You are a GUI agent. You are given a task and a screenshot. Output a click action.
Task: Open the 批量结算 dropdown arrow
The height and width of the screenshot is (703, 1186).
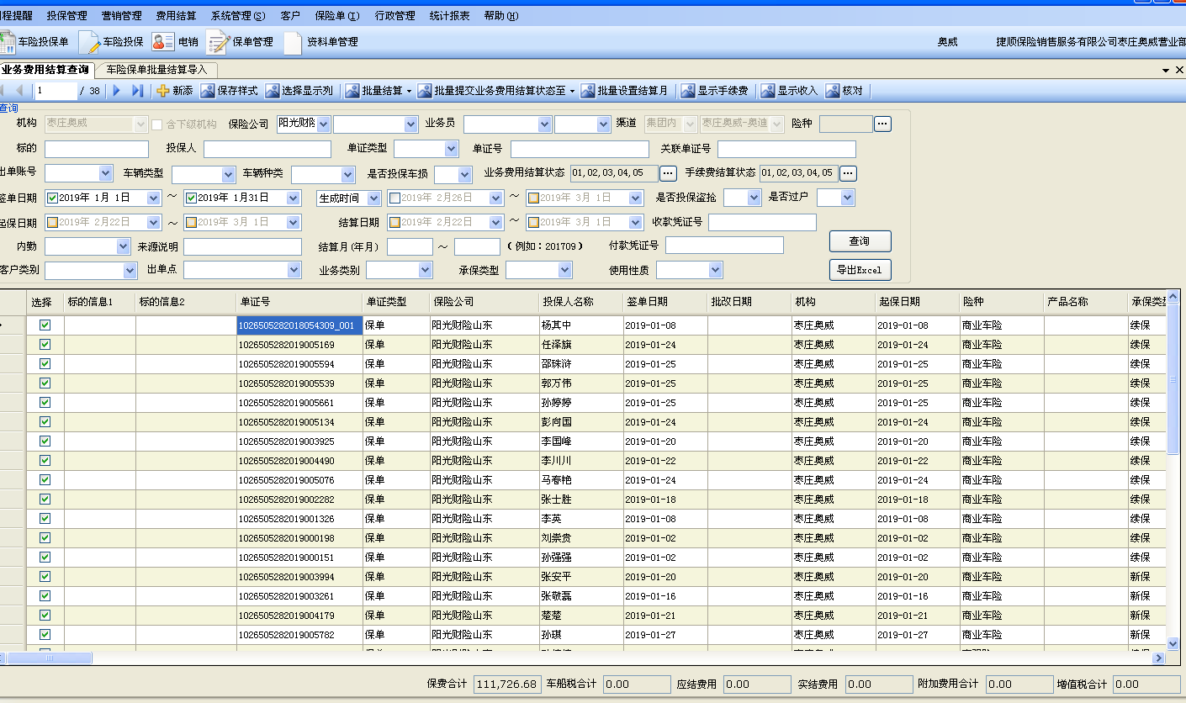pos(410,91)
